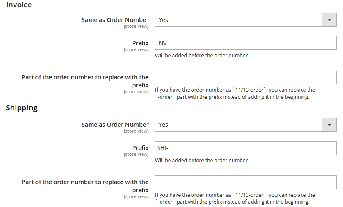Click Shipping 'Will be added before' hint text
This screenshot has width=343, height=207.
tap(201, 160)
